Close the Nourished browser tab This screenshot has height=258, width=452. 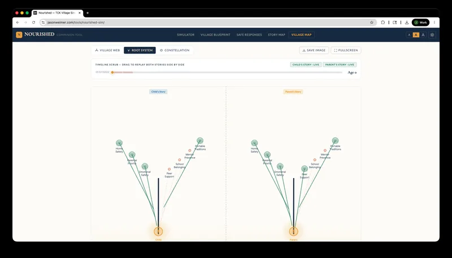point(80,13)
